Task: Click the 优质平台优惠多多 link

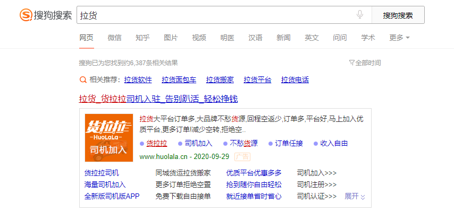Action: tap(254, 173)
